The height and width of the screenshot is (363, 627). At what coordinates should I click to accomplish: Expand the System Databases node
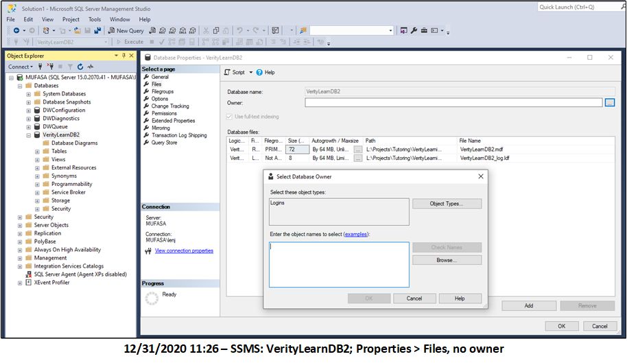pos(28,94)
